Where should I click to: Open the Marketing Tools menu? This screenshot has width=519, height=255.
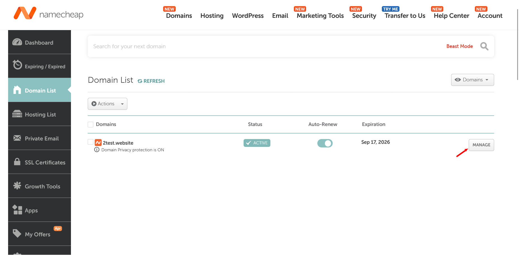(x=320, y=16)
